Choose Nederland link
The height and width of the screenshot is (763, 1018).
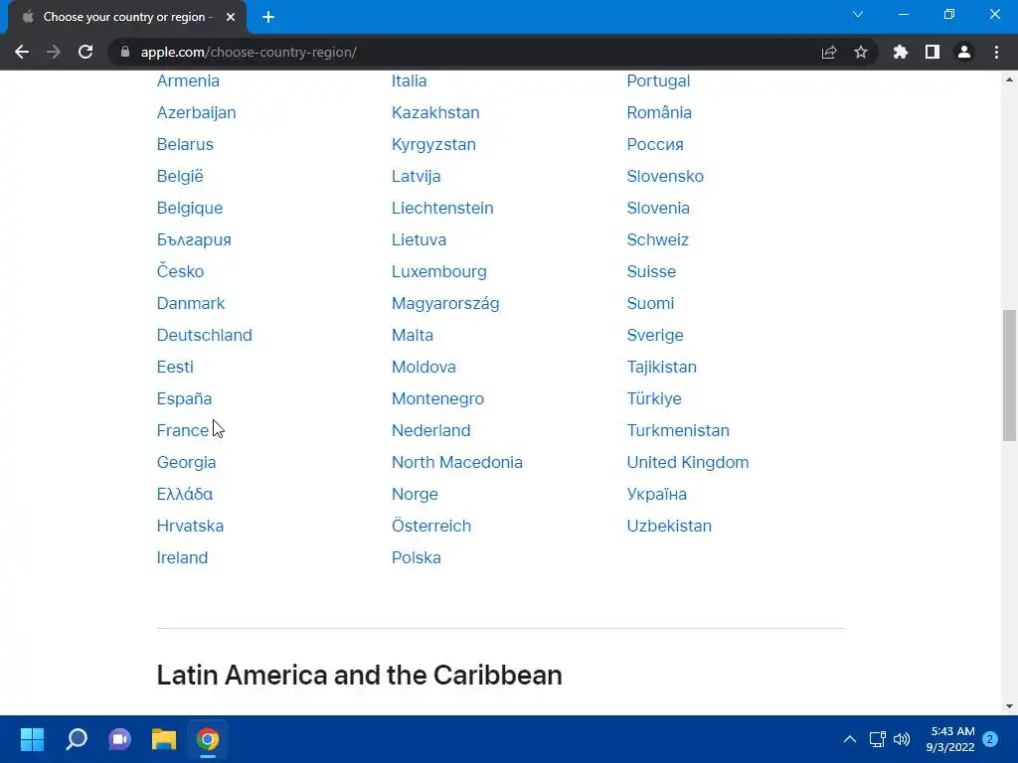point(431,431)
